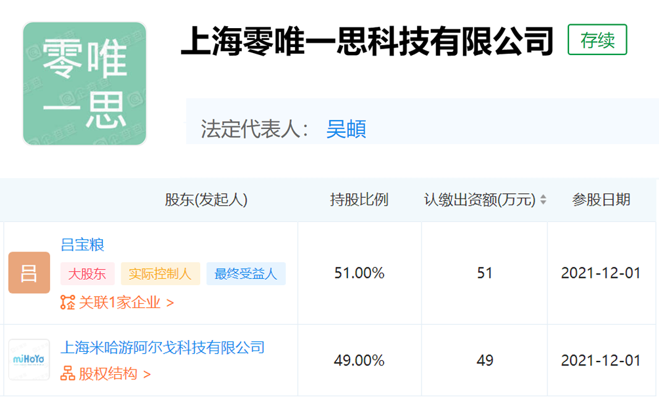Click the related-enterprise network icon

tap(68, 303)
